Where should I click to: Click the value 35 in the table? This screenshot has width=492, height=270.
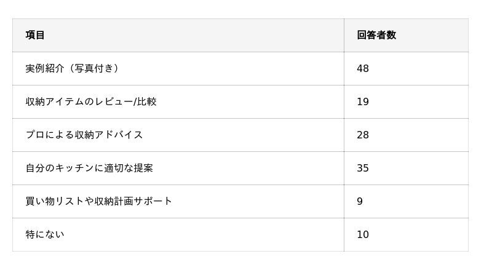point(363,168)
